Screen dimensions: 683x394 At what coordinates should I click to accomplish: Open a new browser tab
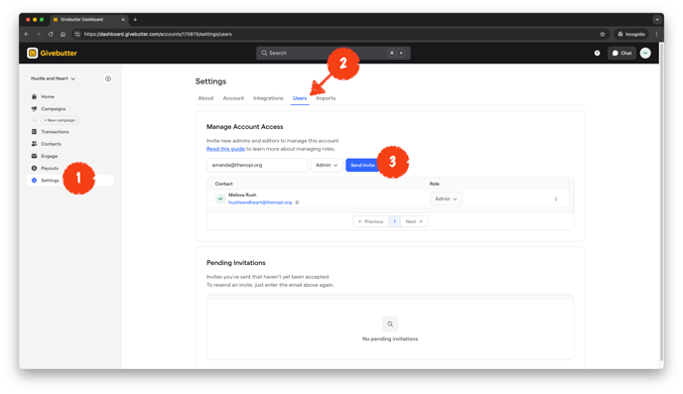tap(135, 20)
